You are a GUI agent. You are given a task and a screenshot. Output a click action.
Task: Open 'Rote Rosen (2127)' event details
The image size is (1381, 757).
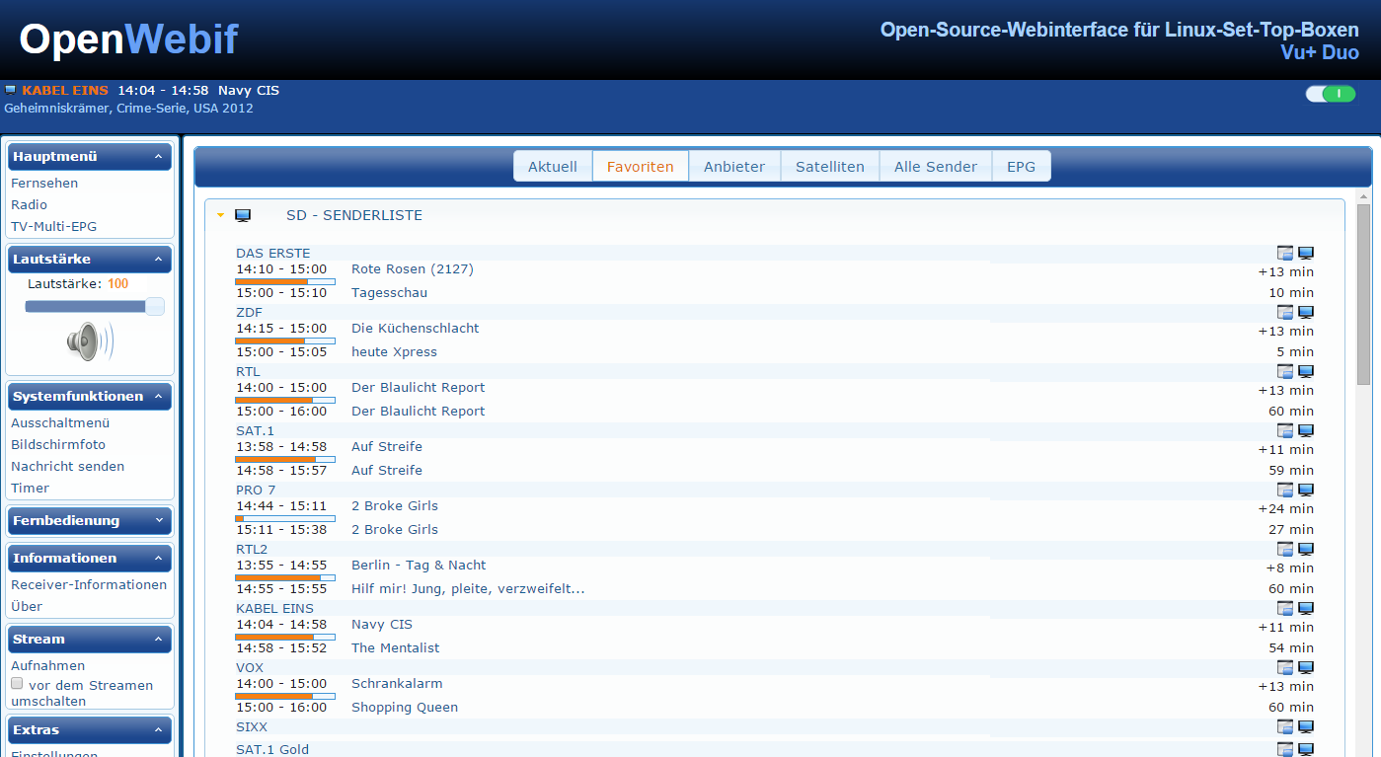(x=413, y=268)
